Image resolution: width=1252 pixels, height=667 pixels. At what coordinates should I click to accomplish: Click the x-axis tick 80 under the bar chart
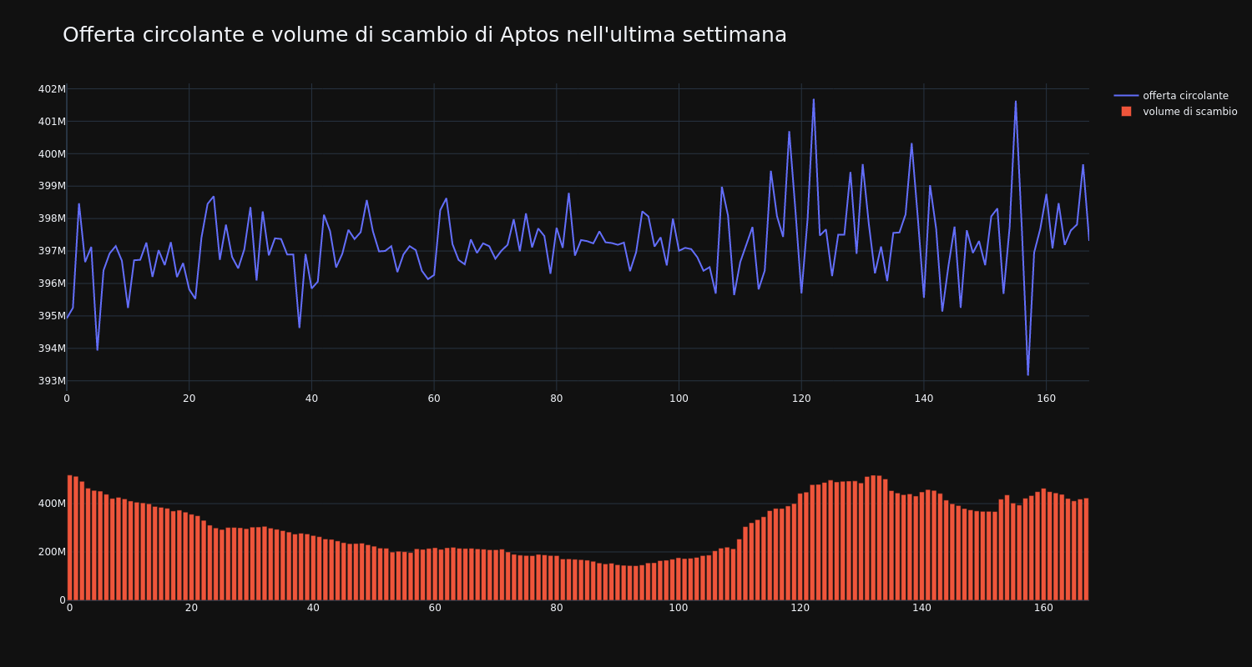[557, 608]
